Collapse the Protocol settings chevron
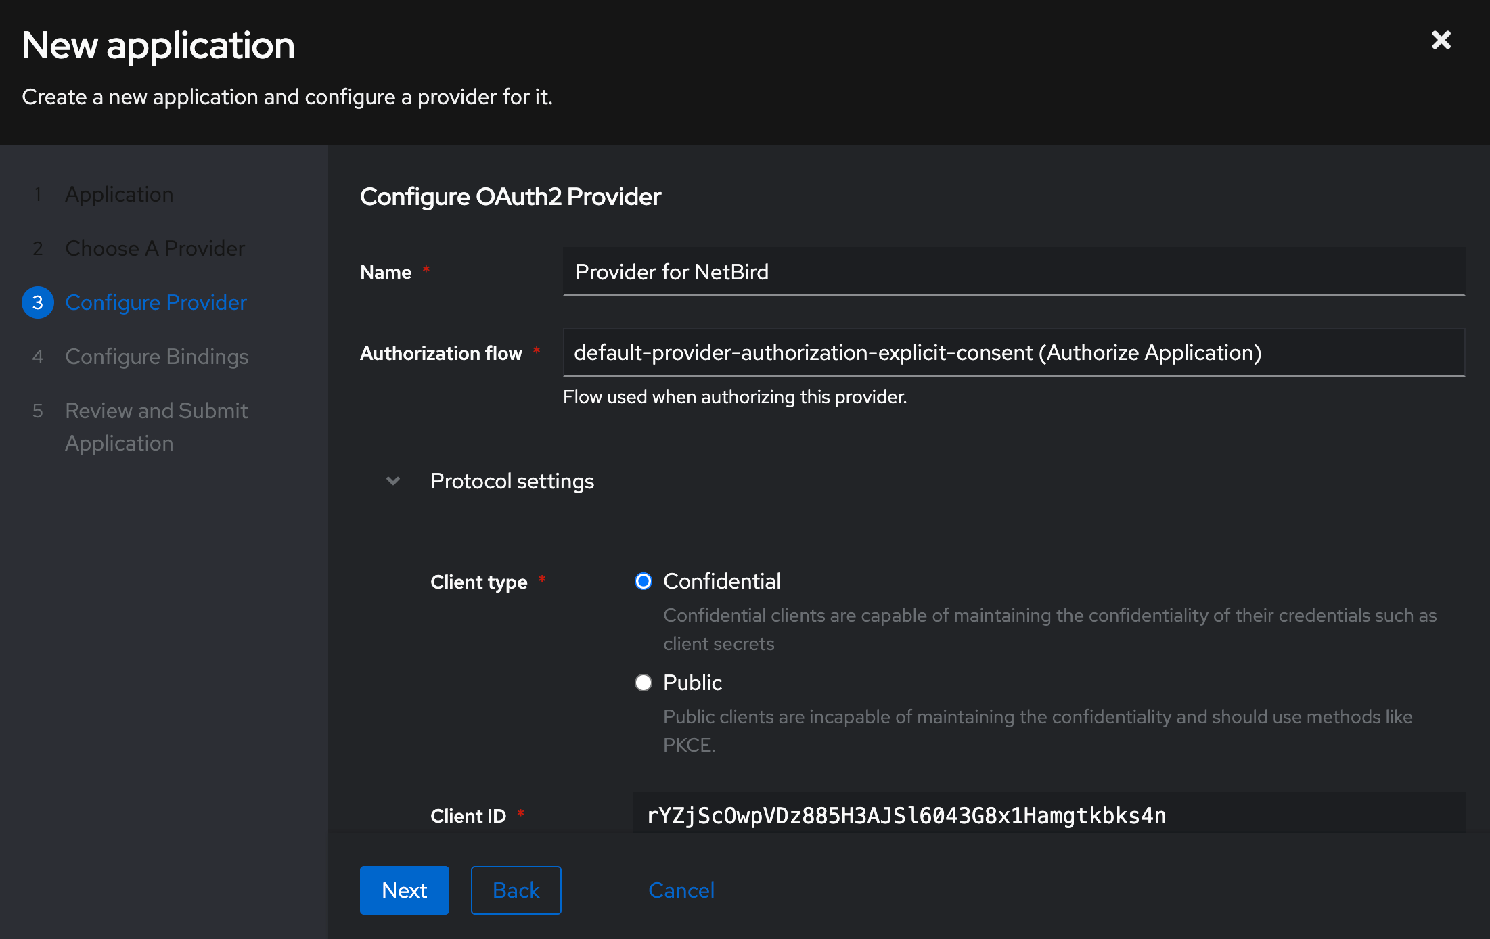This screenshot has width=1490, height=939. pos(393,481)
